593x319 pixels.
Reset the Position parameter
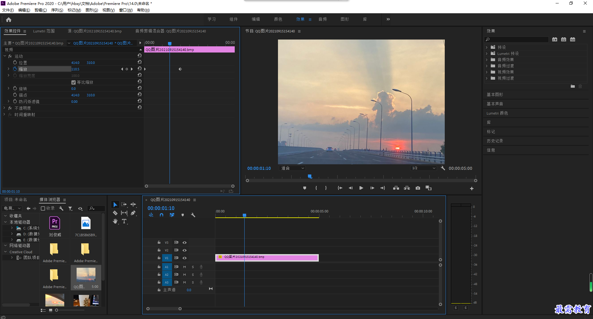pyautogui.click(x=140, y=62)
